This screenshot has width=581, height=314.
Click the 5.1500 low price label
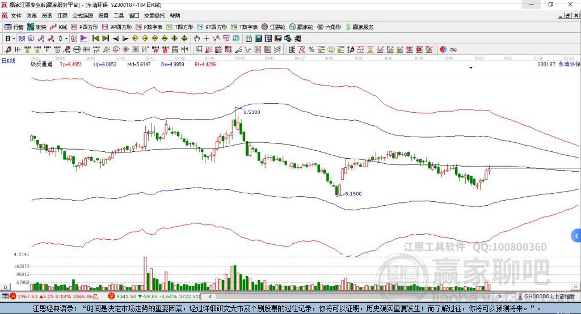353,194
